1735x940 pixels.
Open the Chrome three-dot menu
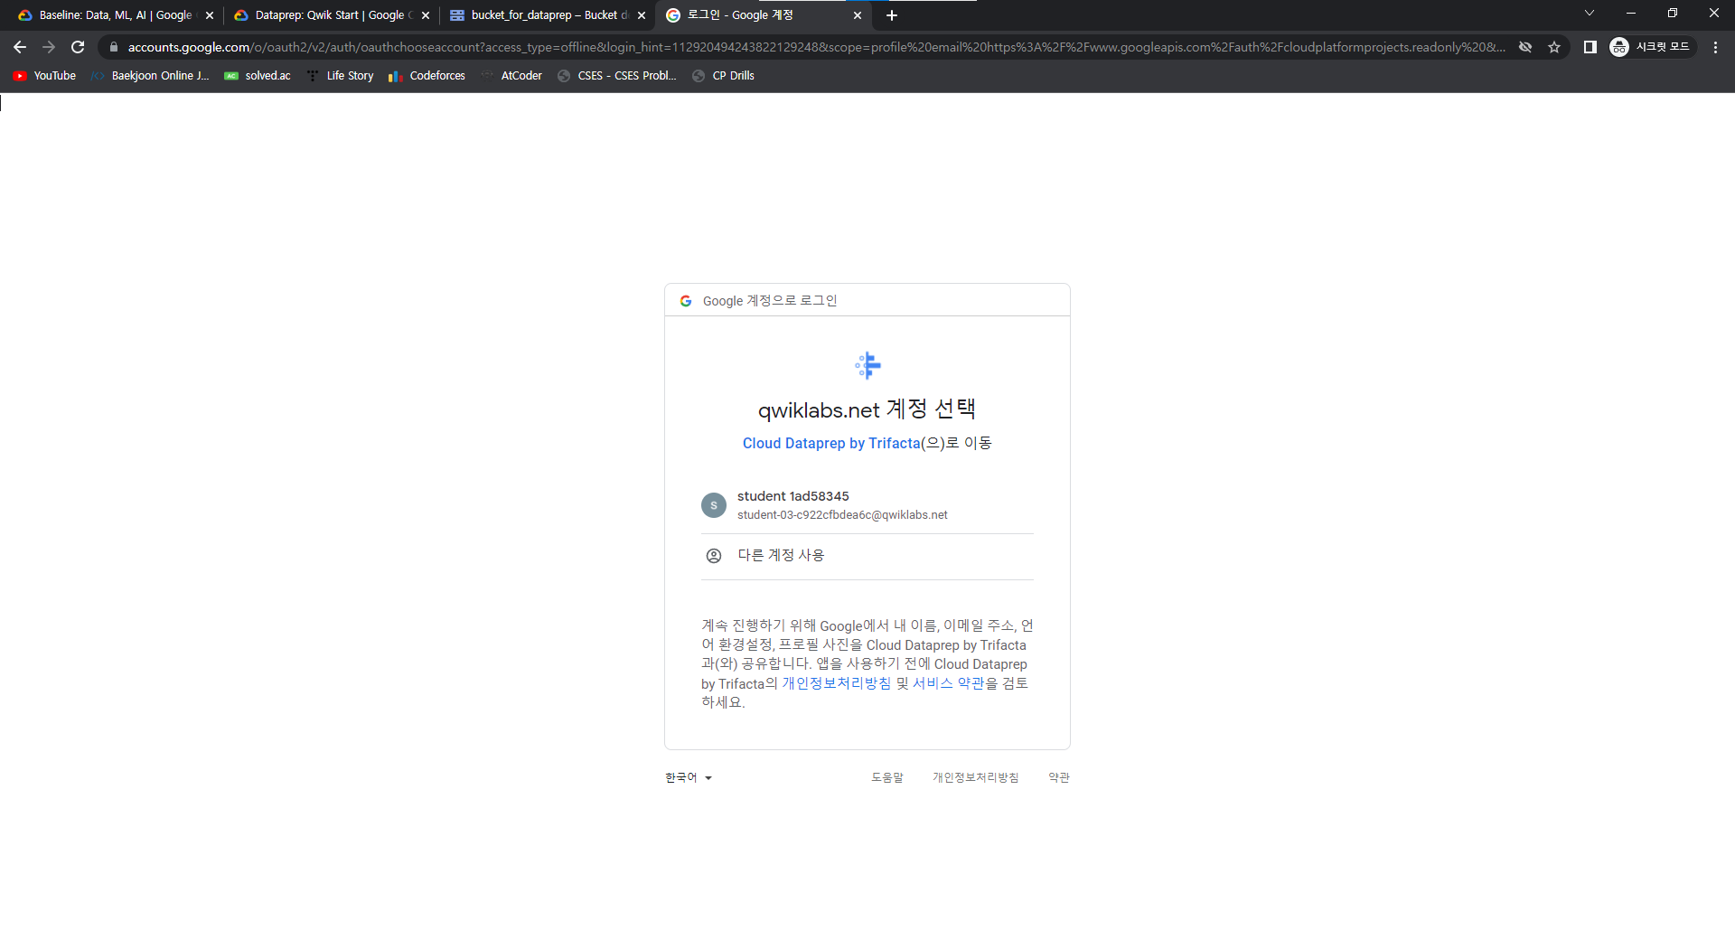point(1715,47)
